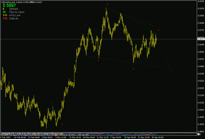Click the '30 Apr 00:00' time label
The height and width of the screenshot is (139, 205).
click(157, 137)
